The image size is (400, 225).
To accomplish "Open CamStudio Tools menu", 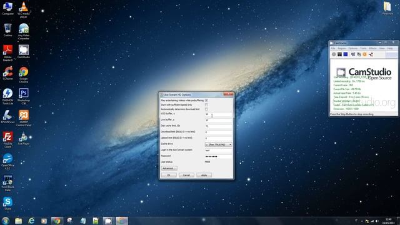I will click(363, 49).
